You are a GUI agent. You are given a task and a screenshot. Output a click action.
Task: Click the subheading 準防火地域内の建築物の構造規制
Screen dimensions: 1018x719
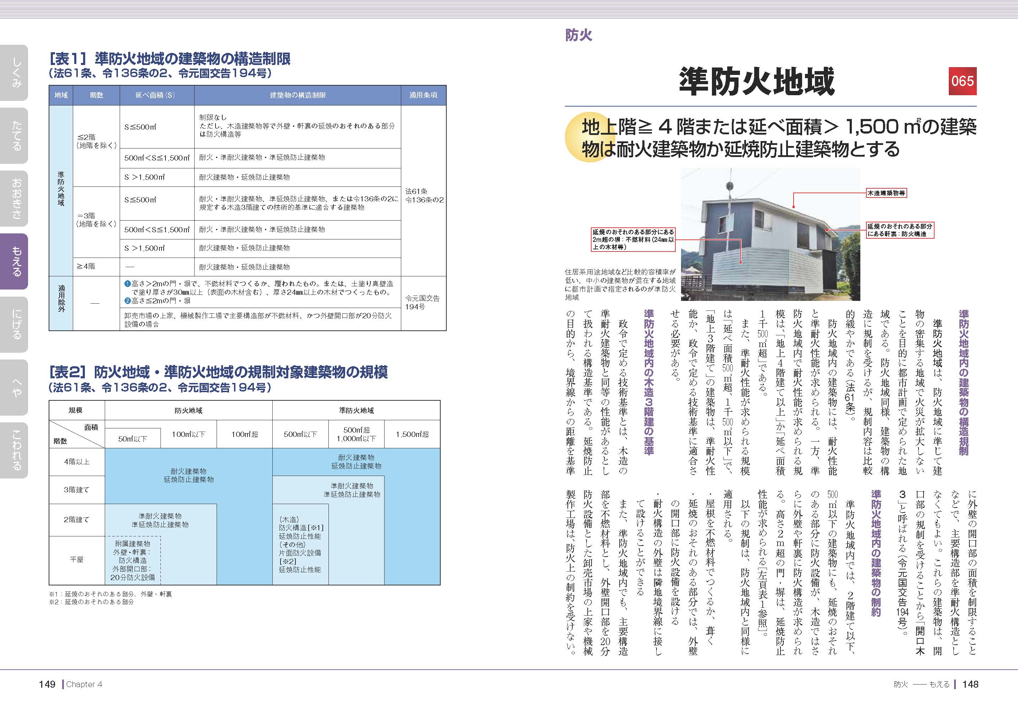tap(963, 382)
